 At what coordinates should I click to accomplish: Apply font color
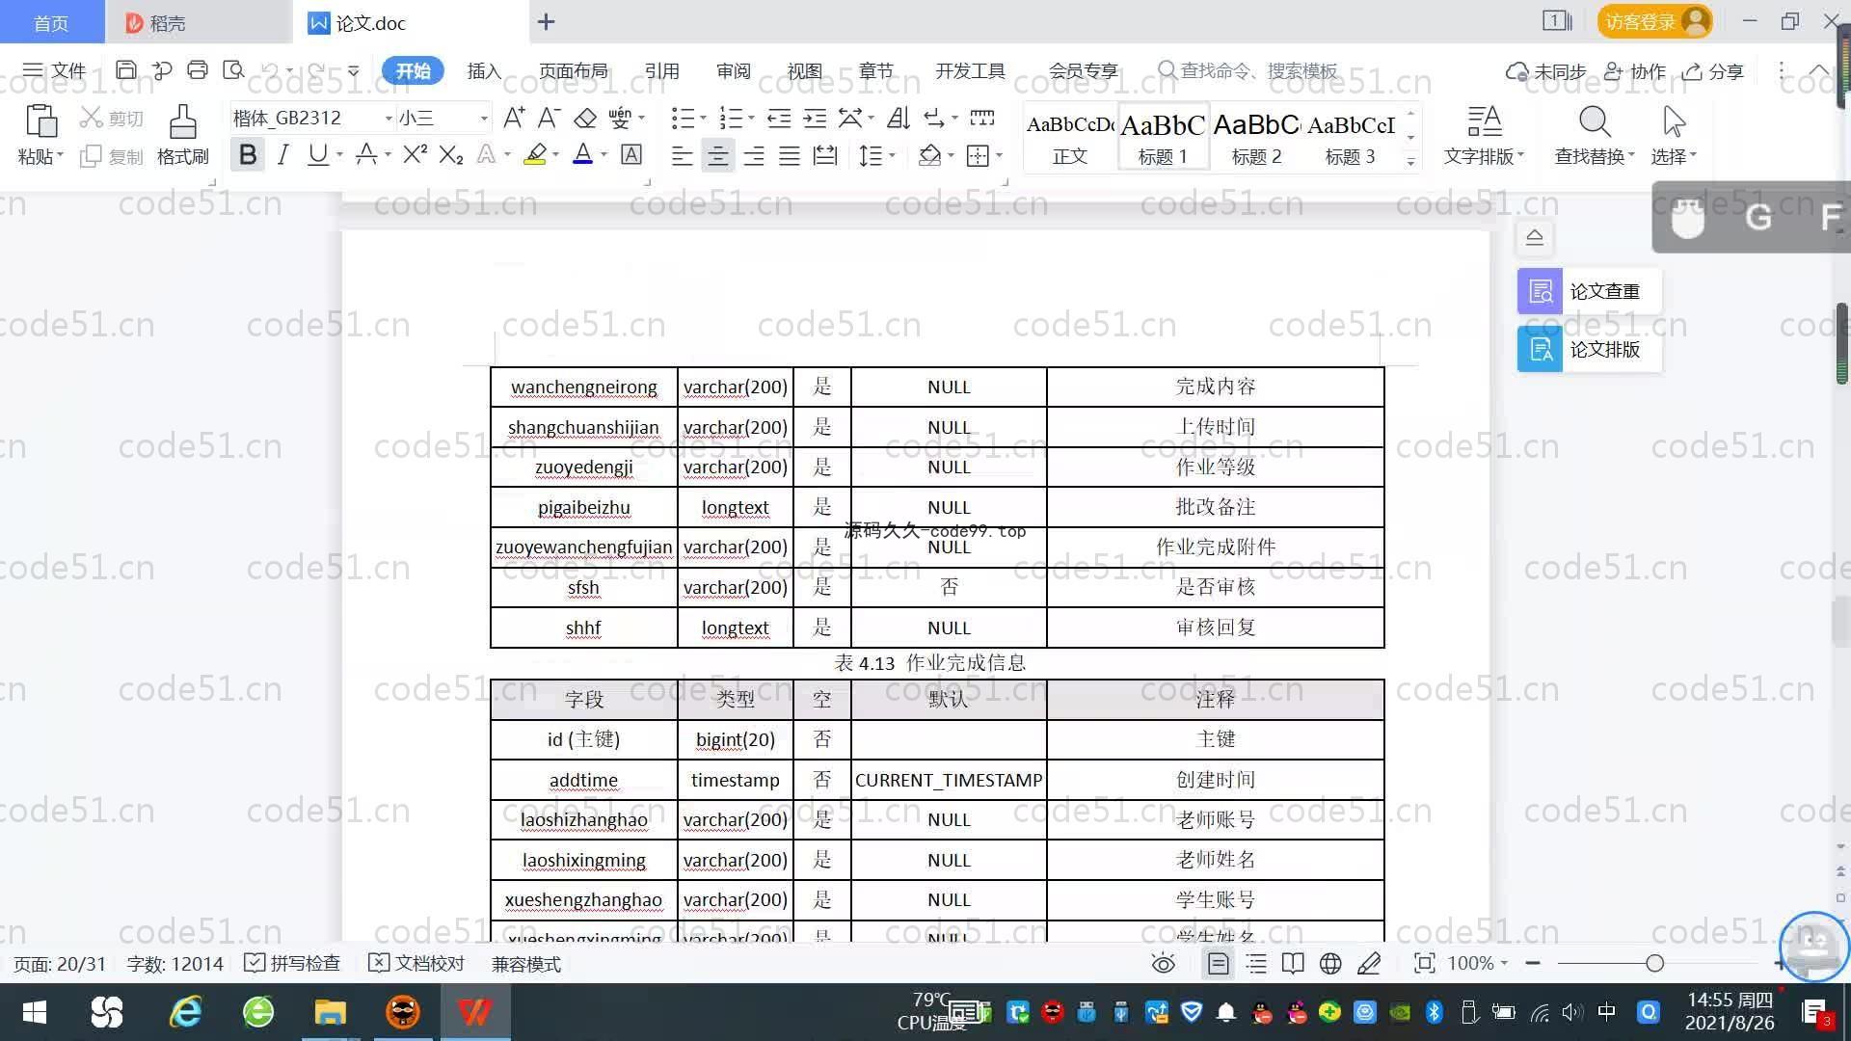tap(582, 155)
